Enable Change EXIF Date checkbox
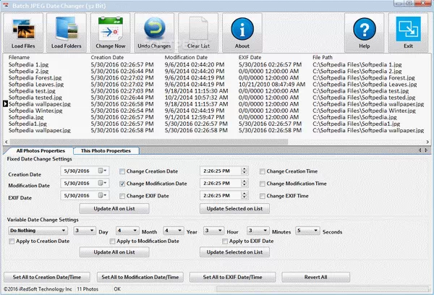The width and height of the screenshot is (434, 295). click(122, 196)
